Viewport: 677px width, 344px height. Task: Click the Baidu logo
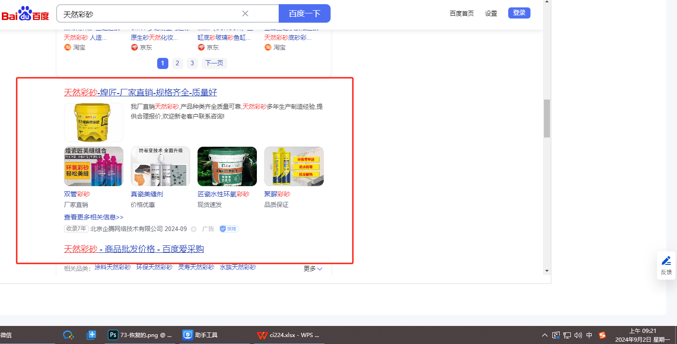26,14
